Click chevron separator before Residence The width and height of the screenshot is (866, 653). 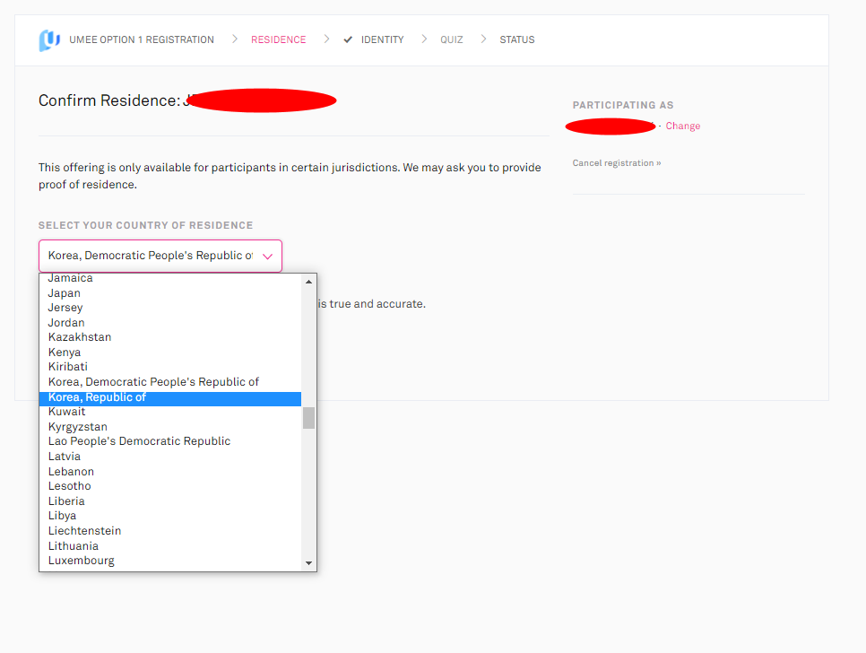[235, 39]
